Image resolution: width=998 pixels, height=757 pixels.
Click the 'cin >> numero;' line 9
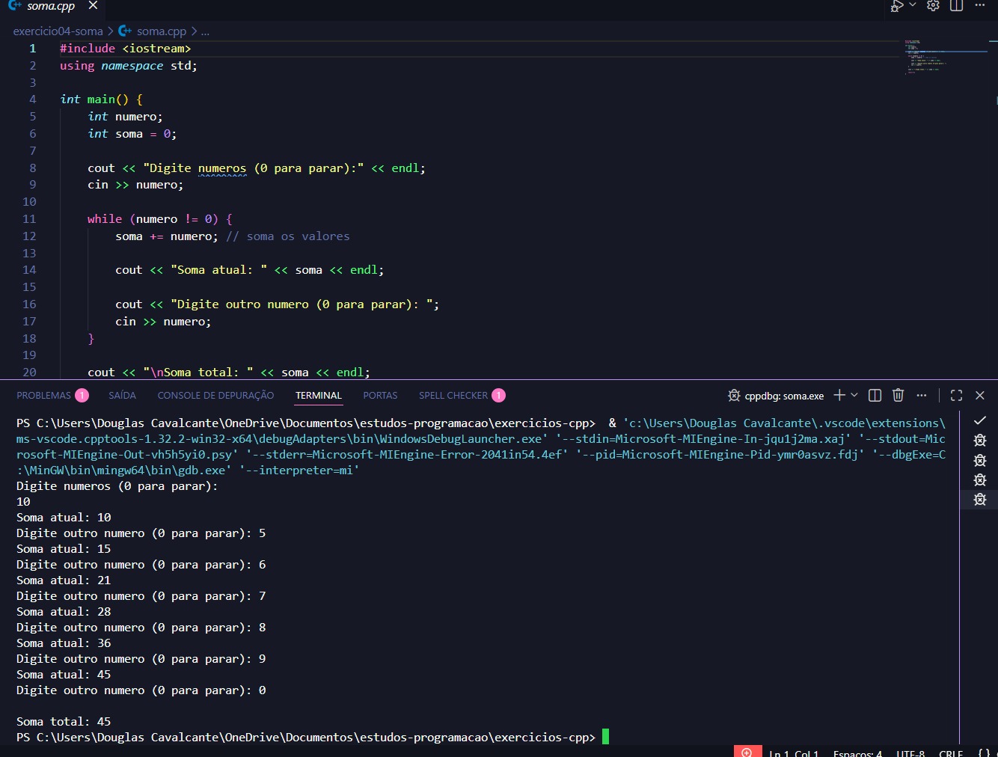coord(135,185)
